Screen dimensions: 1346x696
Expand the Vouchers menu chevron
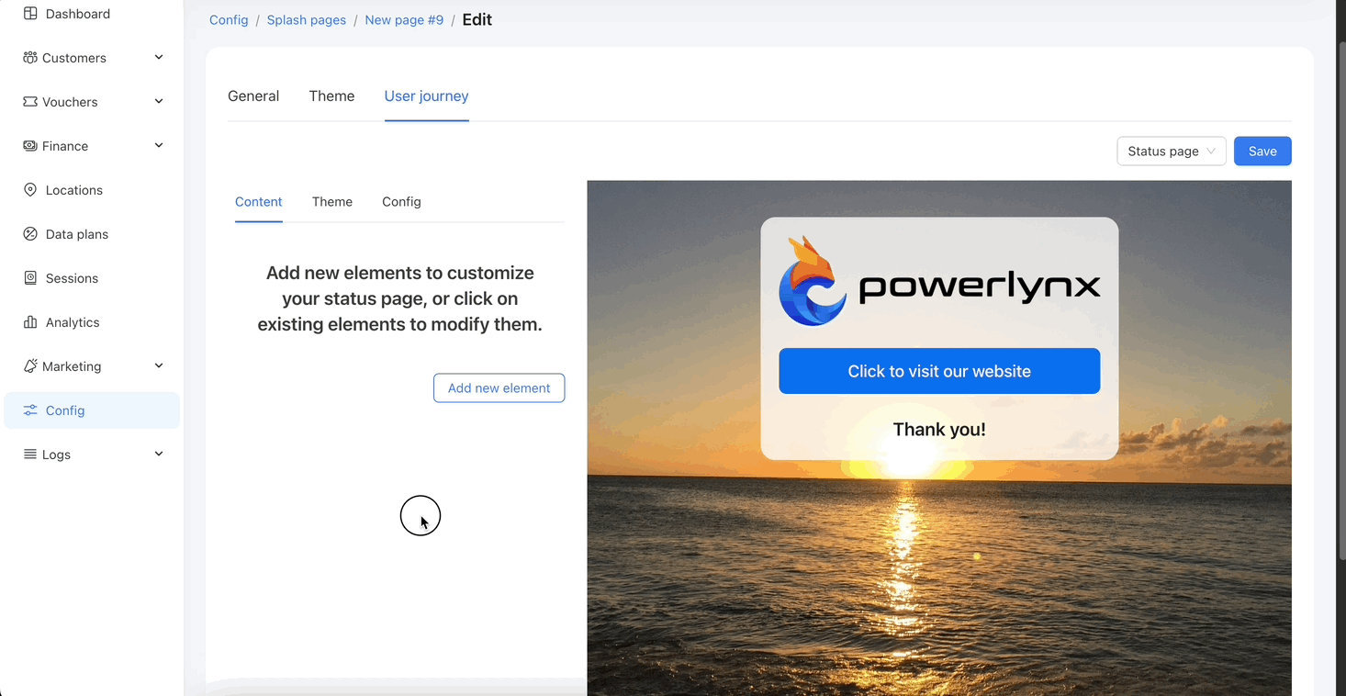pos(159,102)
